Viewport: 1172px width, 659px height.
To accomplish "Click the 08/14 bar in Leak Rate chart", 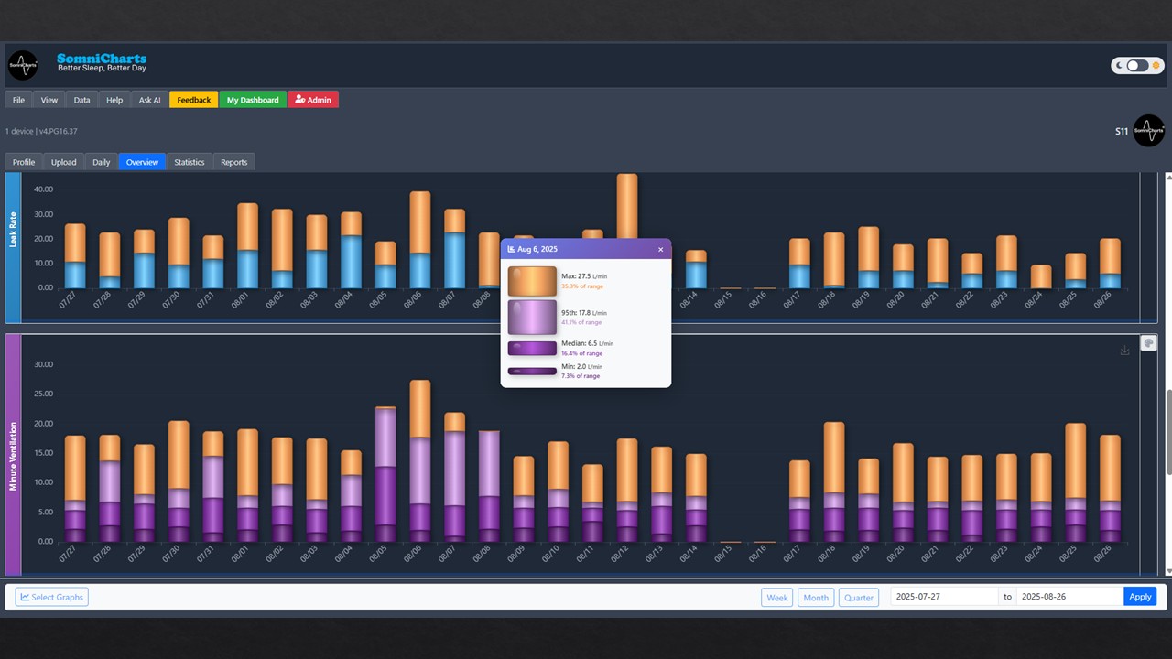I will pos(696,269).
